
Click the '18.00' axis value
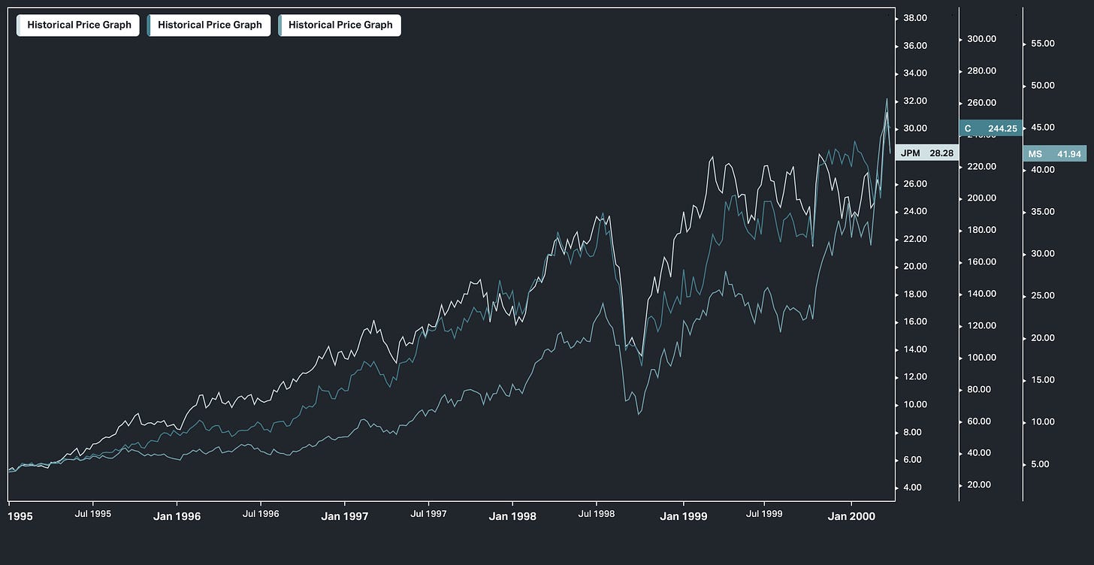pos(914,295)
